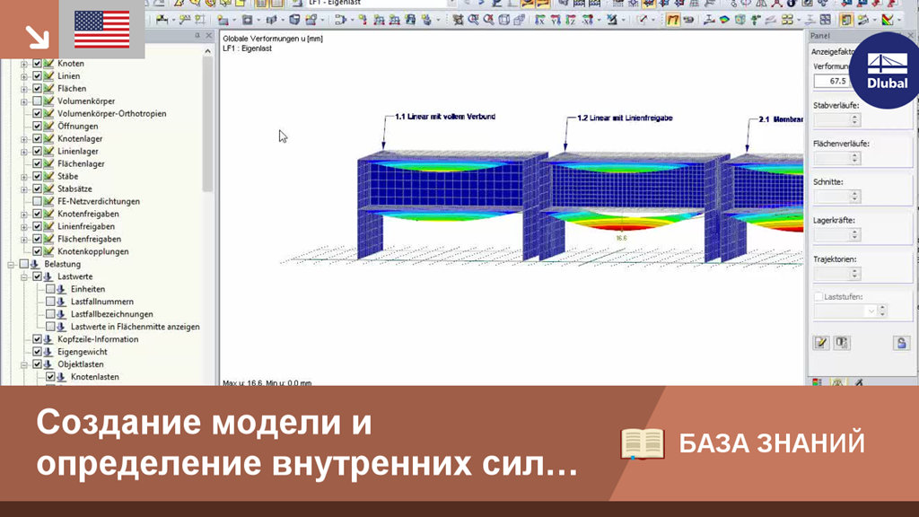This screenshot has width=919, height=517.
Task: Toggle the highlighted Show Deformation icon
Action: tap(673, 20)
